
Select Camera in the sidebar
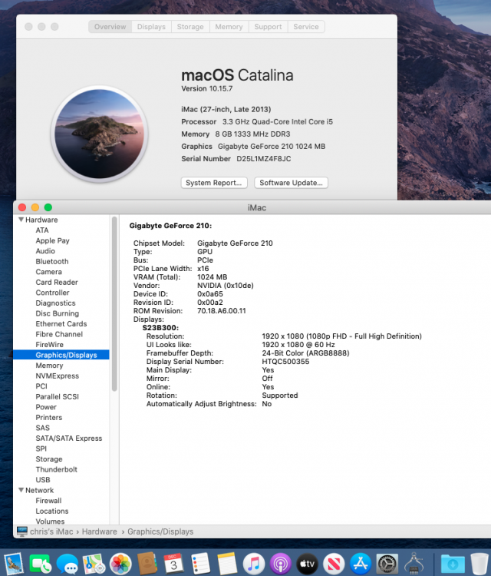click(x=49, y=272)
